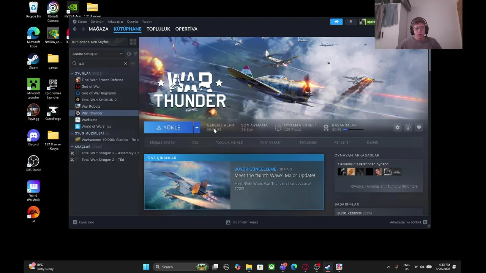The height and width of the screenshot is (273, 486).
Task: Click the add a game plus icon
Action: 75,222
